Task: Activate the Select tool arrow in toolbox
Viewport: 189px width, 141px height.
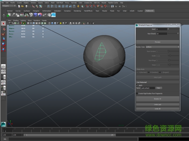Action: pyautogui.click(x=3, y=23)
